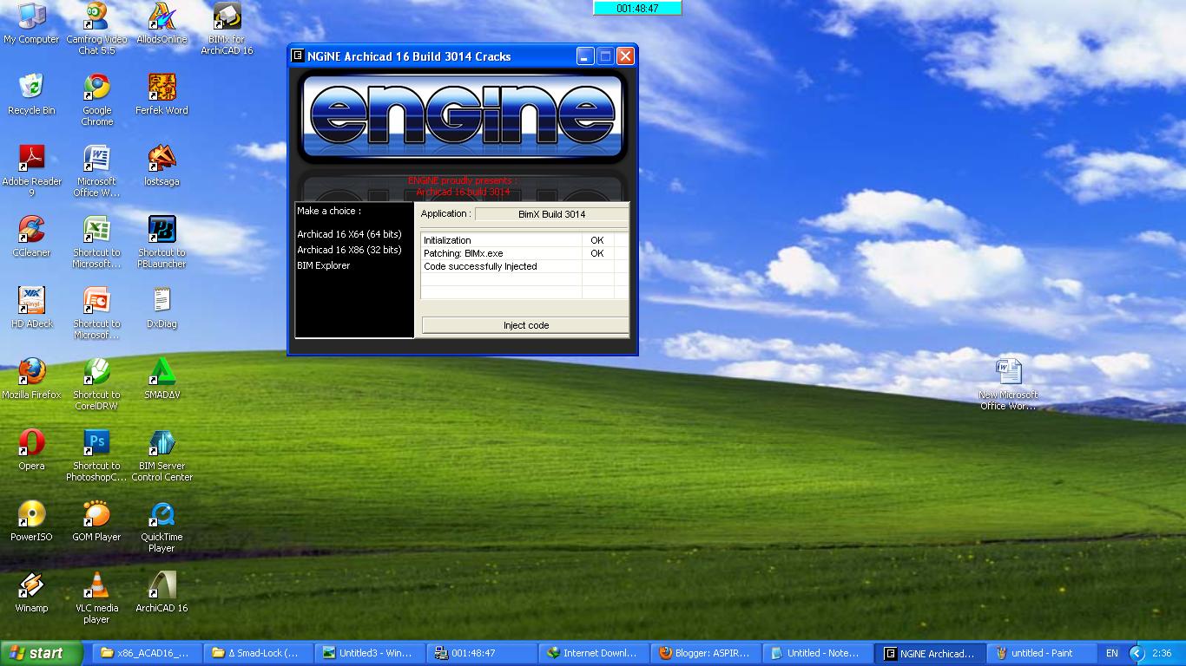Launch lostsaga desktop icon
The width and height of the screenshot is (1186, 666).
[161, 166]
